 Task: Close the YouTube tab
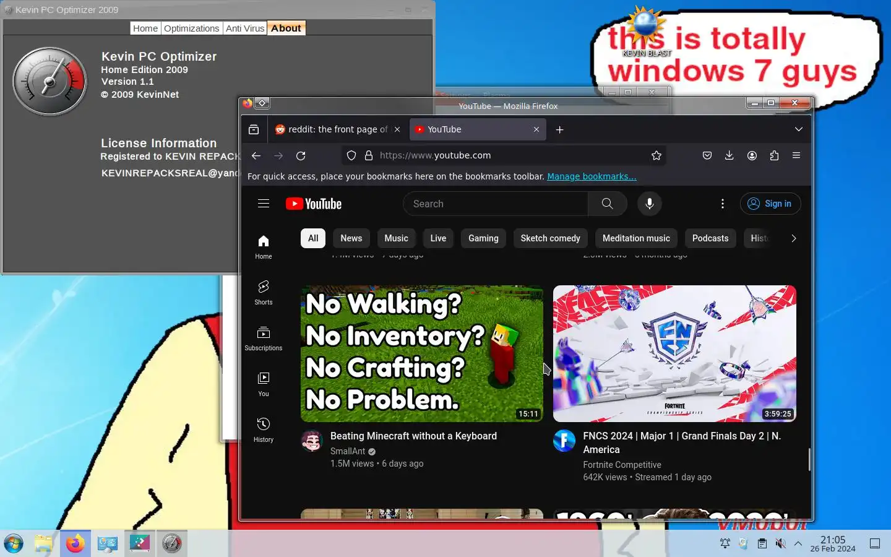tap(536, 129)
